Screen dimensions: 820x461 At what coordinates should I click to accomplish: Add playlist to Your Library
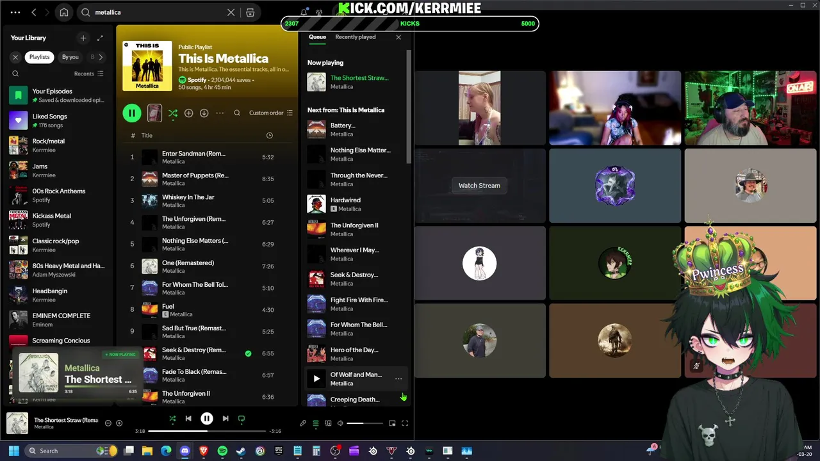188,113
